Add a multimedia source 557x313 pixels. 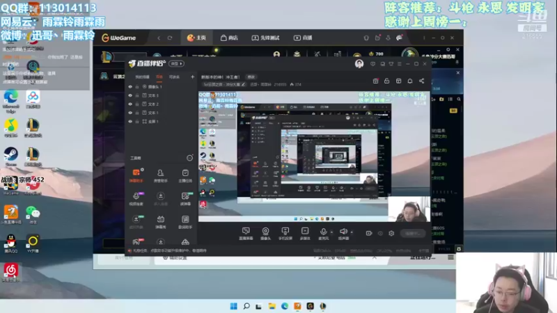[x=305, y=234]
